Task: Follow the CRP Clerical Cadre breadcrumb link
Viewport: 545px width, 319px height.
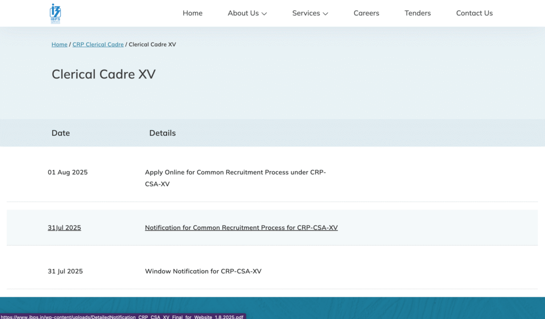Action: coord(98,45)
